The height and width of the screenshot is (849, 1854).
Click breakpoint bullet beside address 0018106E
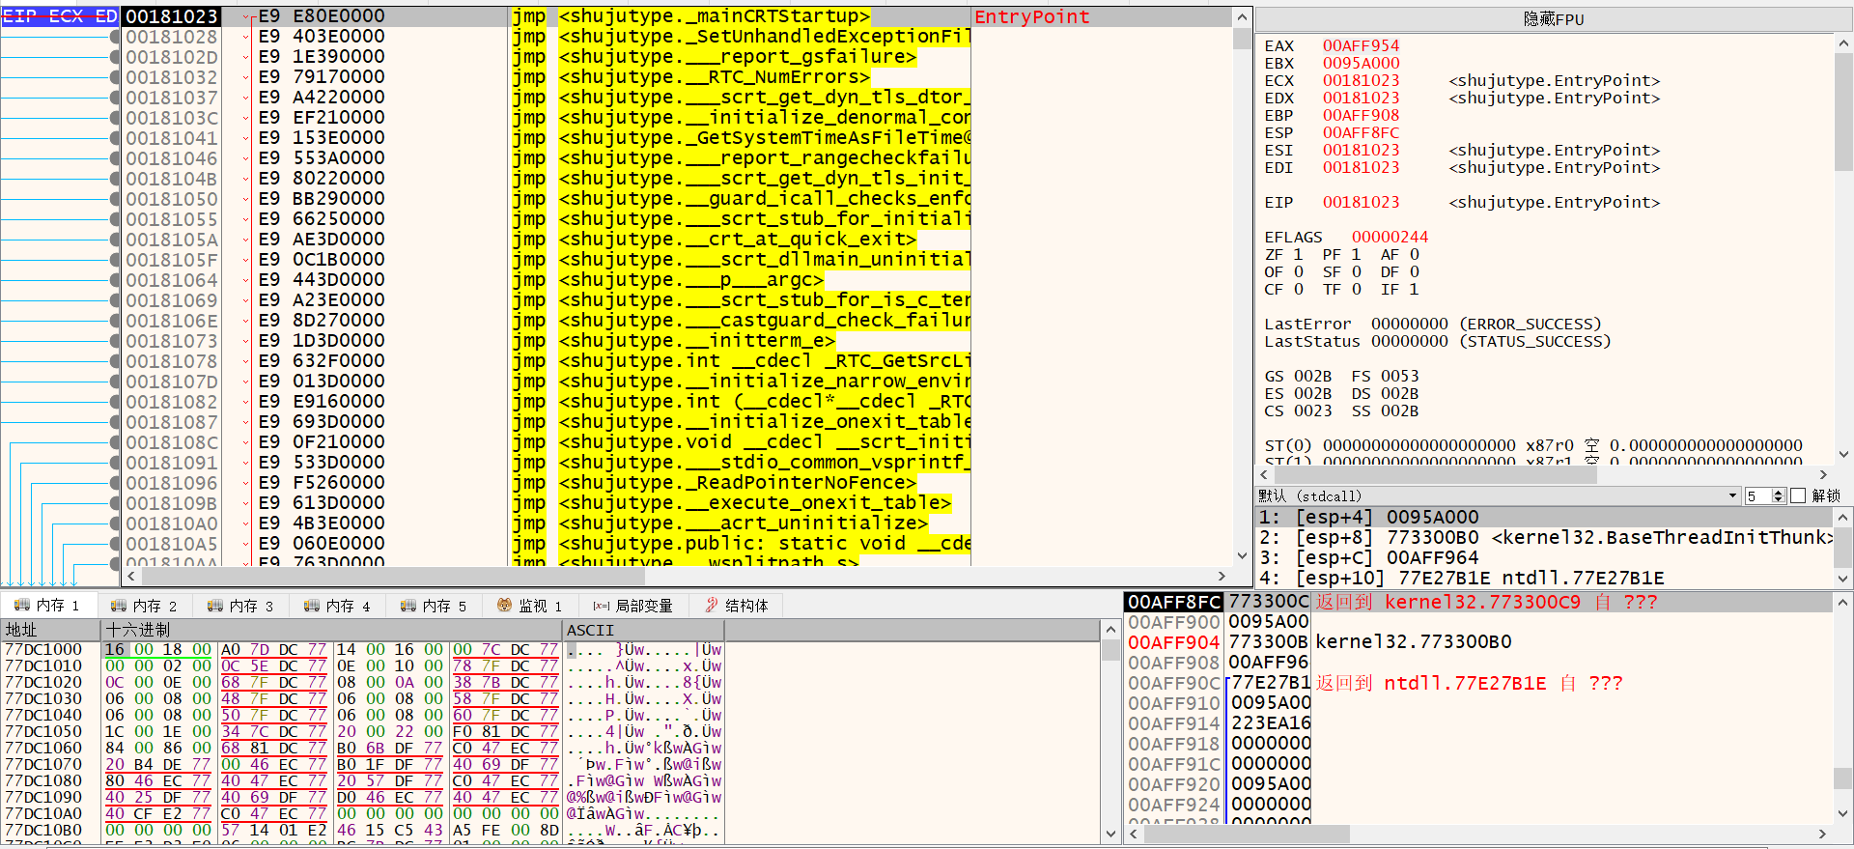[115, 321]
